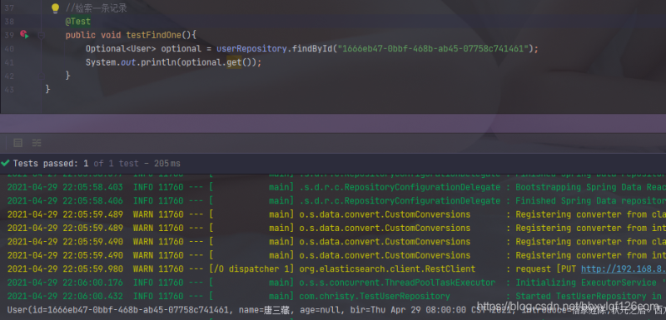
Task: Click 'com.christy.TestUserRepository' logger name
Action: (x=374, y=296)
